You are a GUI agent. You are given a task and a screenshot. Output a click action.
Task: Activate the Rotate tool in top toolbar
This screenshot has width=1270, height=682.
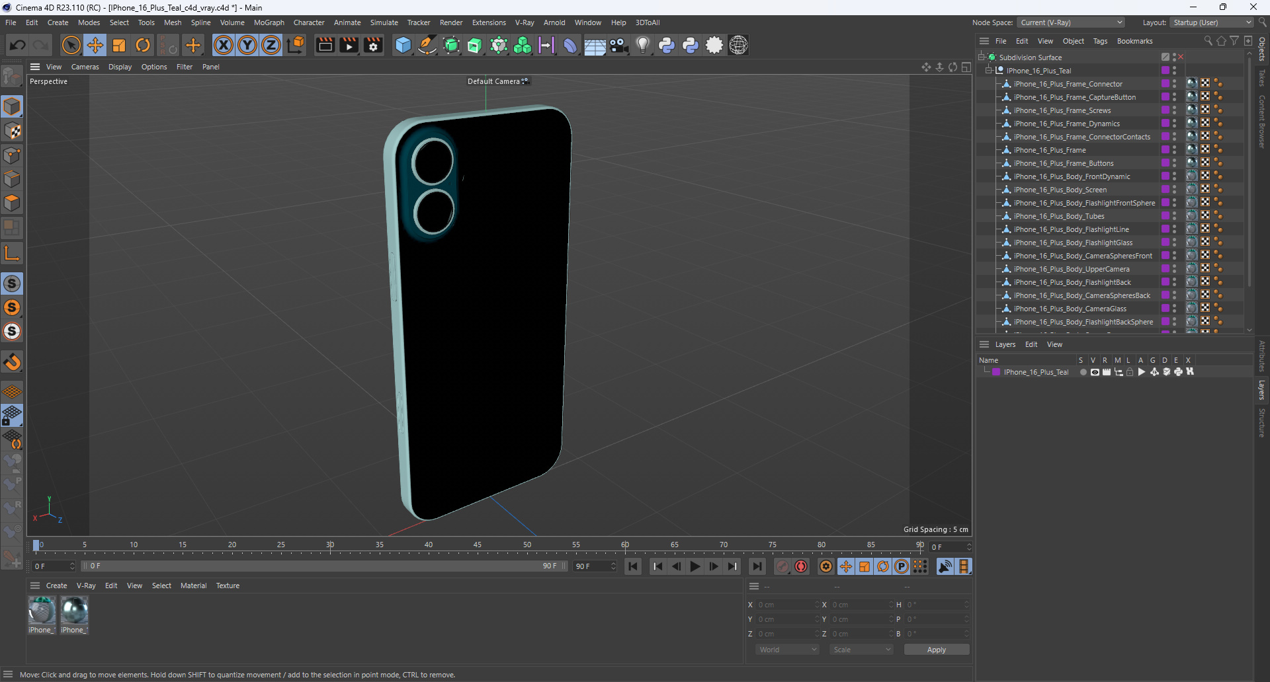(x=143, y=45)
